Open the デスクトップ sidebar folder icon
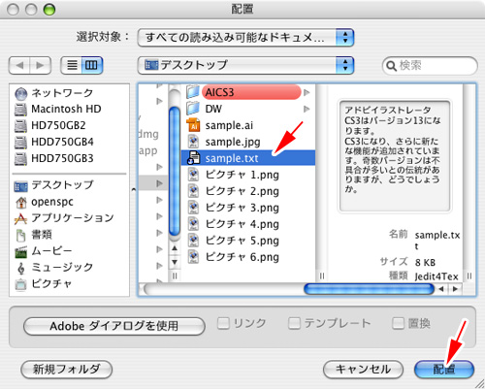Viewport: 485px width, 389px height. [21, 186]
